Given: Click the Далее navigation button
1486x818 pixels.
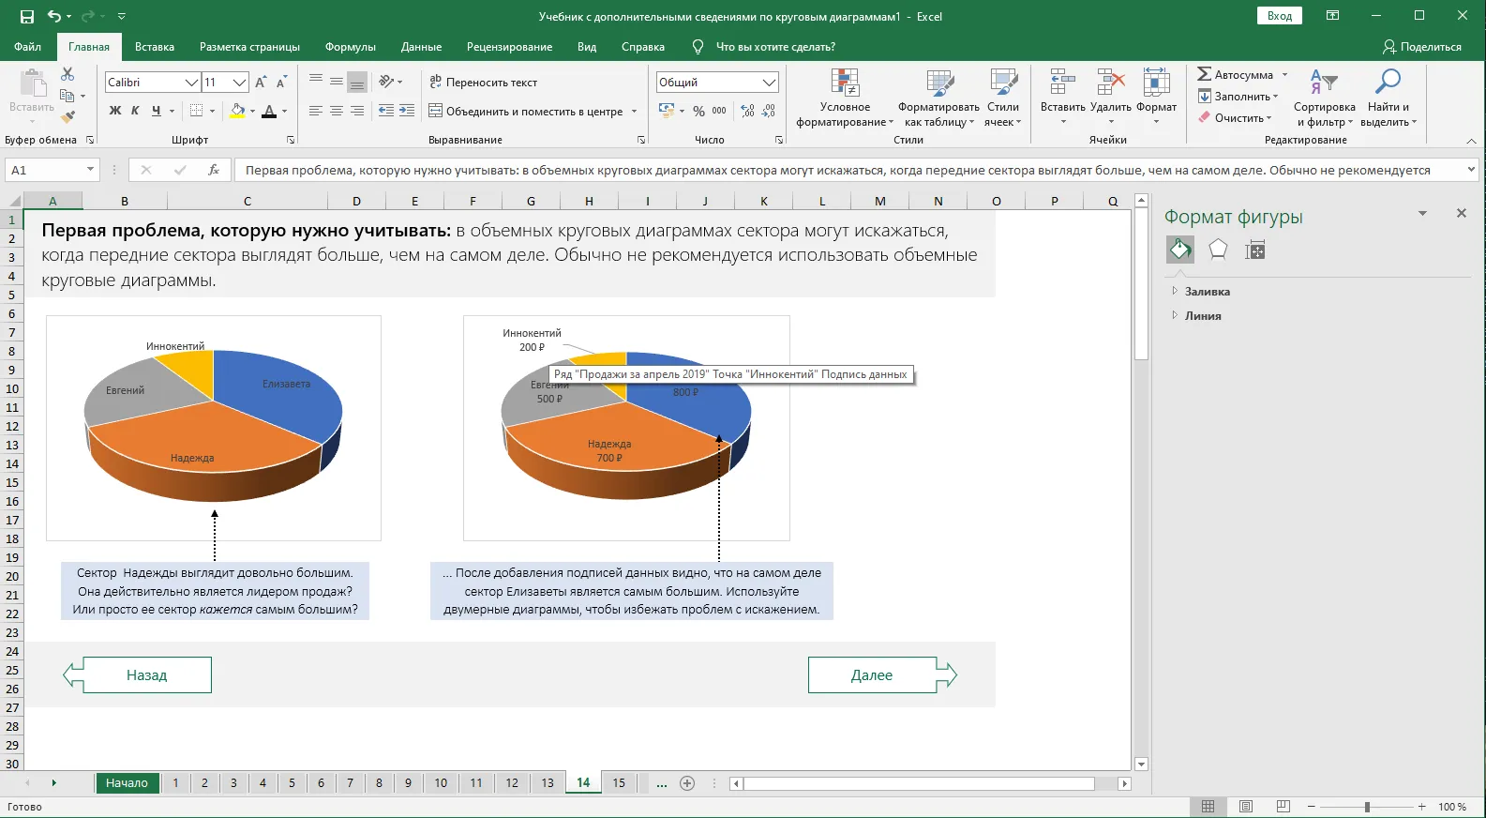Looking at the screenshot, I should coord(872,675).
